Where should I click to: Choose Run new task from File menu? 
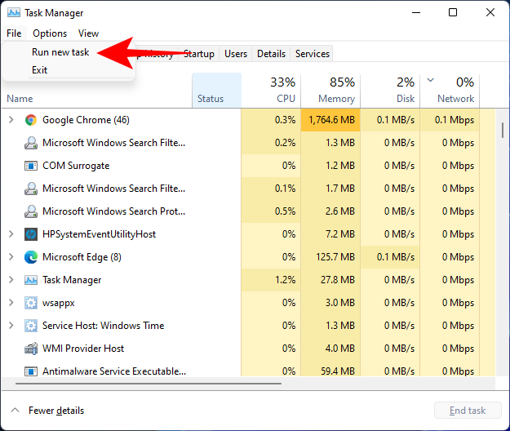pos(60,51)
